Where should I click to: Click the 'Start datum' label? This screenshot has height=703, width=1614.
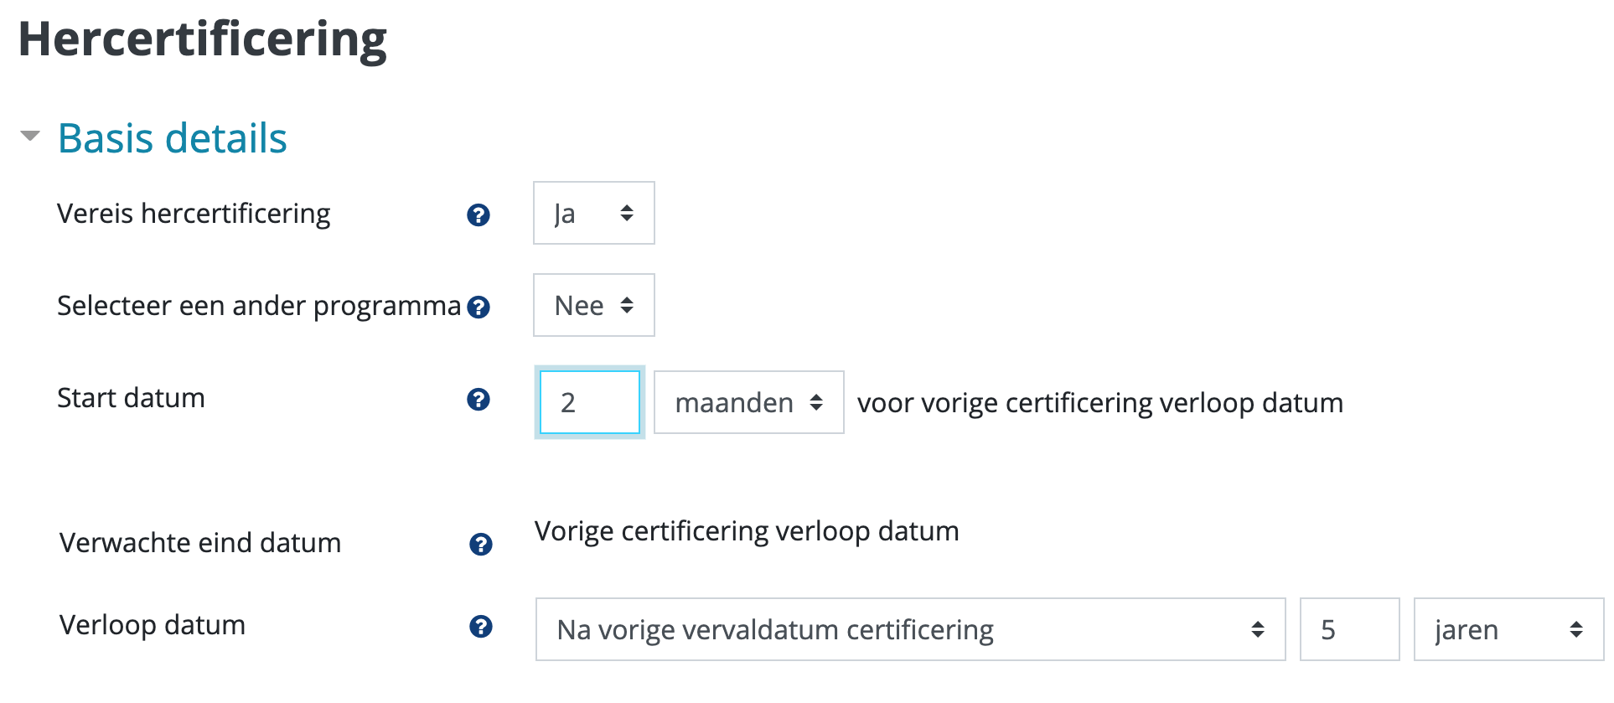pos(131,398)
